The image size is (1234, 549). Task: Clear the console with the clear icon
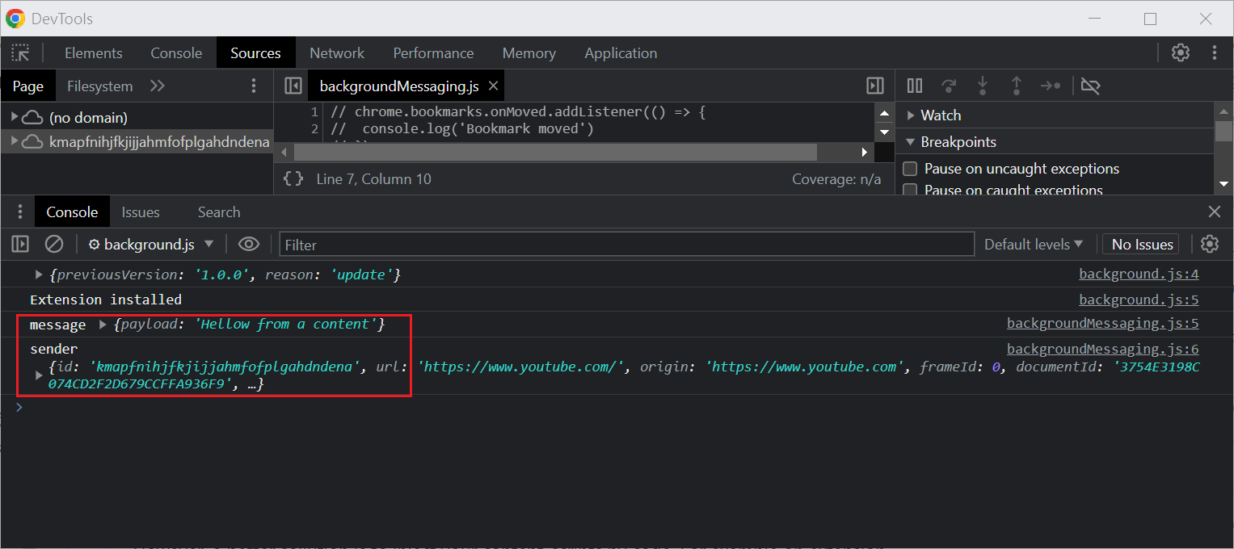[54, 244]
